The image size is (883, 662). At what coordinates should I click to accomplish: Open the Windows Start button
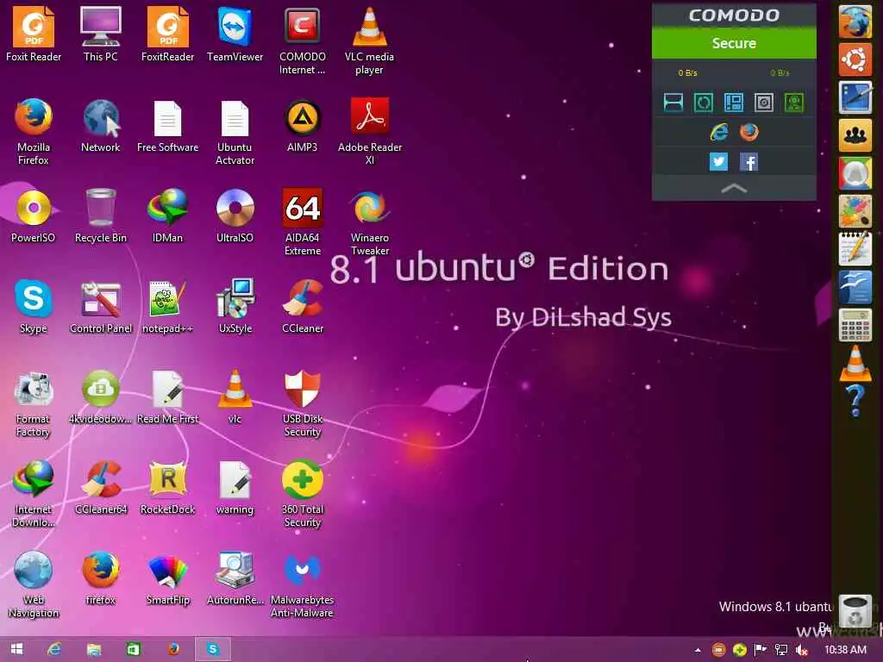point(17,649)
